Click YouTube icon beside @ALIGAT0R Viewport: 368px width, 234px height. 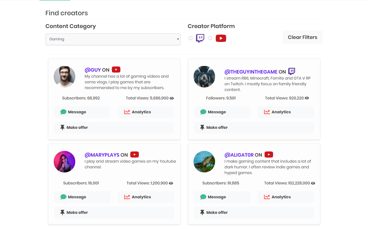pyautogui.click(x=269, y=155)
